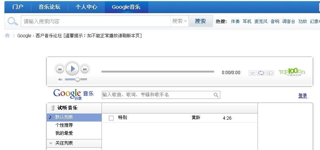Click the 0:00/0:00 time display
Image resolution: width=320 pixels, height=150 pixels.
[231, 73]
